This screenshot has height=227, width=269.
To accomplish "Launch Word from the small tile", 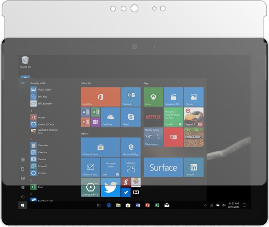I will [86, 112].
